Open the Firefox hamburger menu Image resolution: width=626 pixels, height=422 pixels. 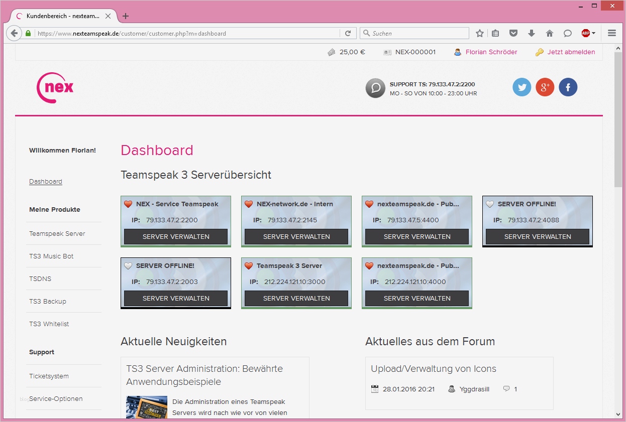tap(612, 34)
